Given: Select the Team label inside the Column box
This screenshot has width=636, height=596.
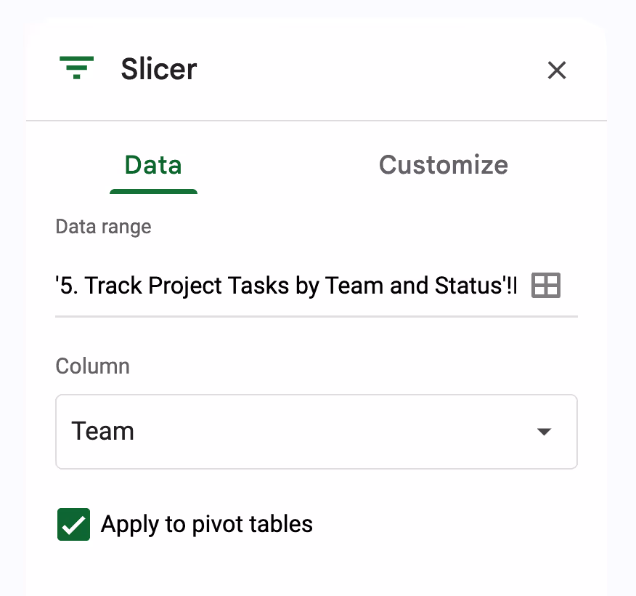Looking at the screenshot, I should click(102, 431).
